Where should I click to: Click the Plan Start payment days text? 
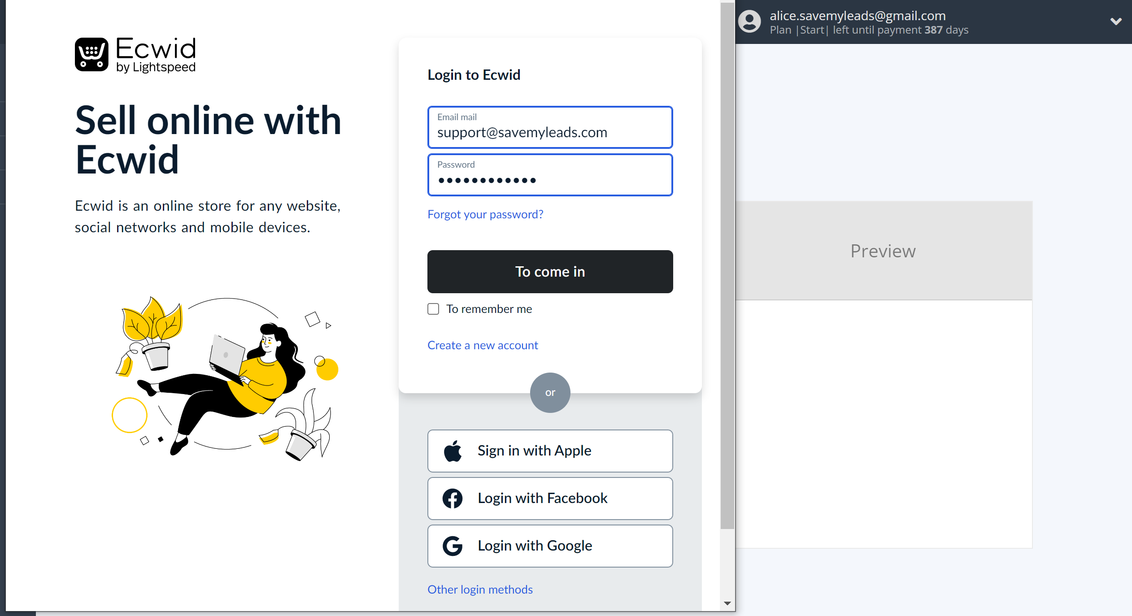click(x=869, y=30)
